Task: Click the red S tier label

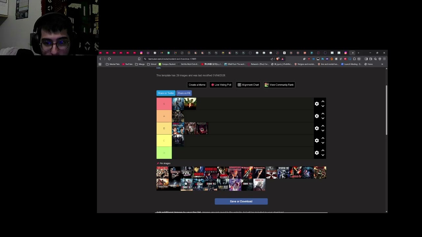Action: pyautogui.click(x=164, y=104)
